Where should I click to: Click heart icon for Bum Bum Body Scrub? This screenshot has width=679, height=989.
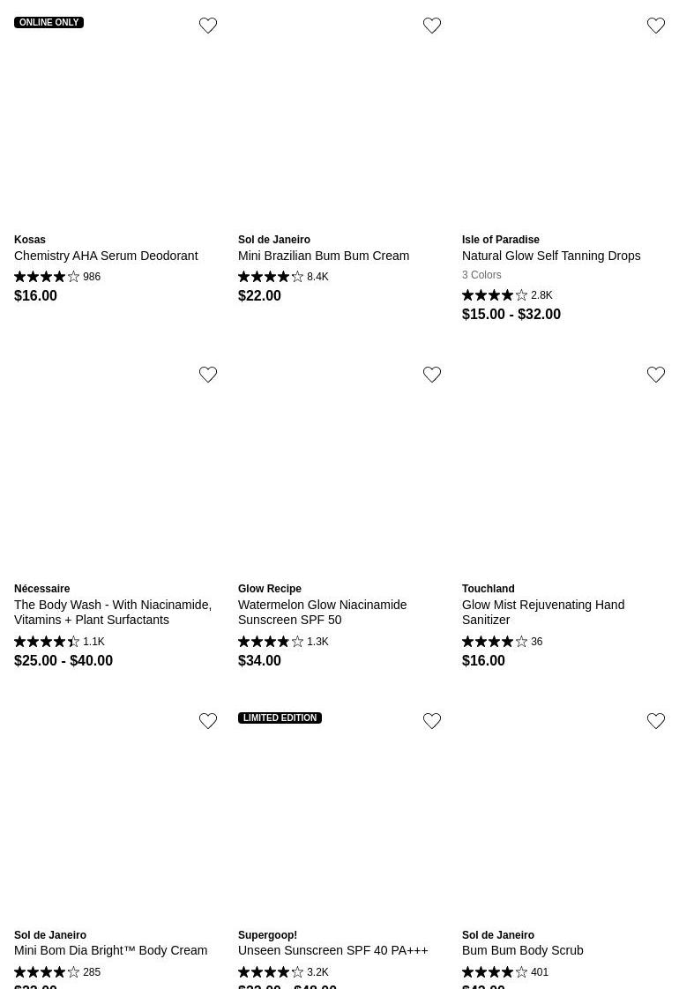pos(656,721)
